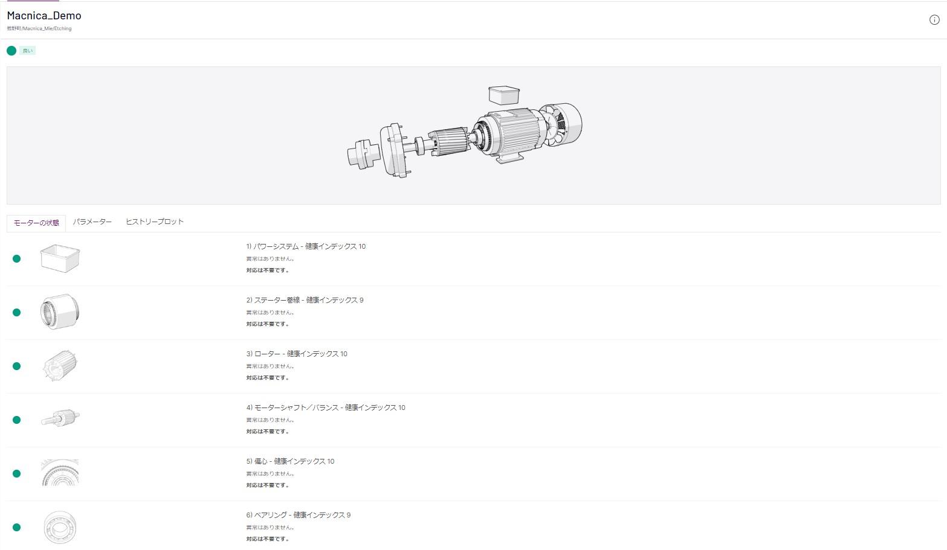947x550 pixels.
Task: Click the Macnica_Demo title heading
Action: [x=44, y=16]
